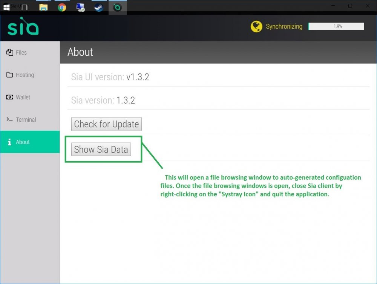The height and width of the screenshot is (284, 377).
Task: Open the Wallet section in sidebar
Action: click(x=30, y=97)
